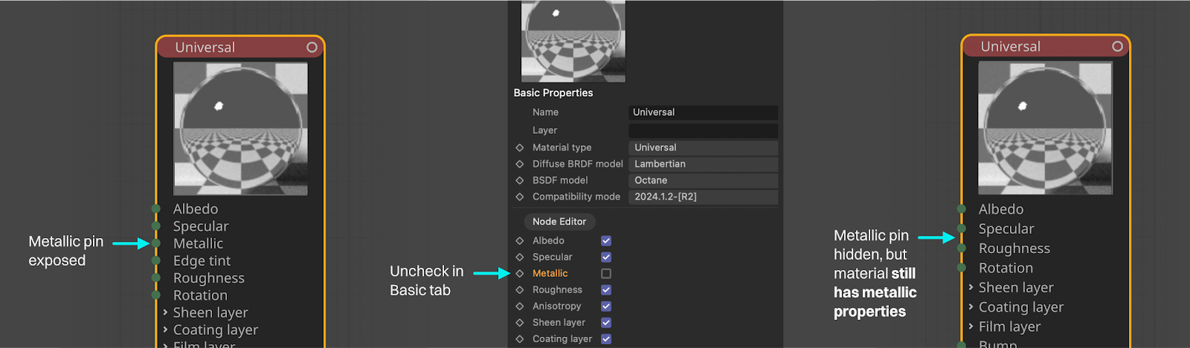Click the Roughness input pin on right node
The image size is (1190, 348).
click(962, 249)
